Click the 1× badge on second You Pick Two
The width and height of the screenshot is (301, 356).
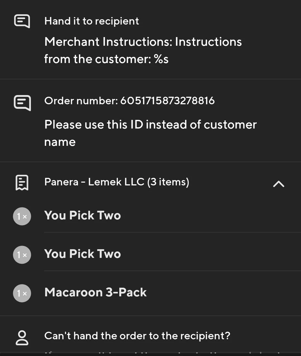click(x=22, y=255)
